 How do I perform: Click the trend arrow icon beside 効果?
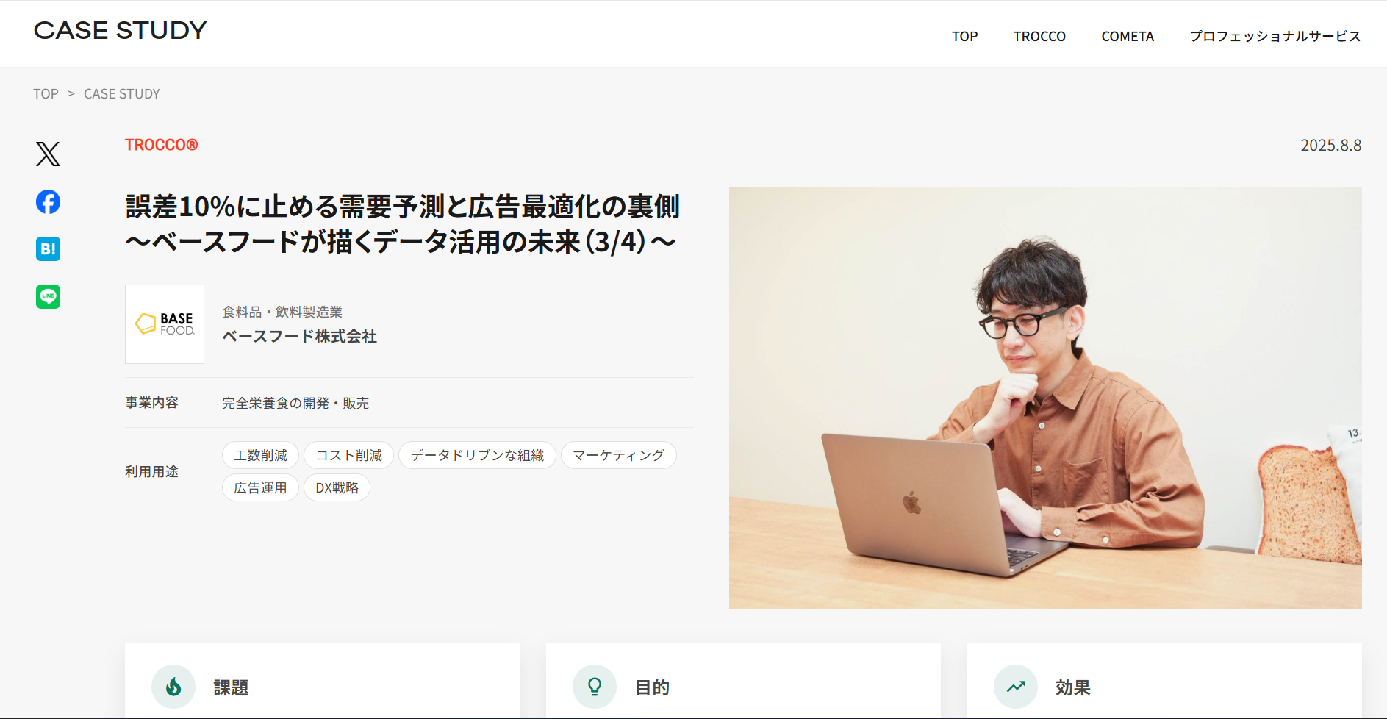click(x=1016, y=687)
